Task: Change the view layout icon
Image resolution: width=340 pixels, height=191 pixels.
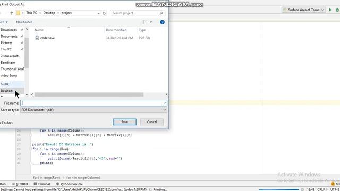Action: pyautogui.click(x=145, y=22)
